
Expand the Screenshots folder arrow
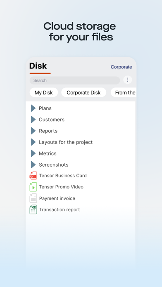[x=33, y=165]
